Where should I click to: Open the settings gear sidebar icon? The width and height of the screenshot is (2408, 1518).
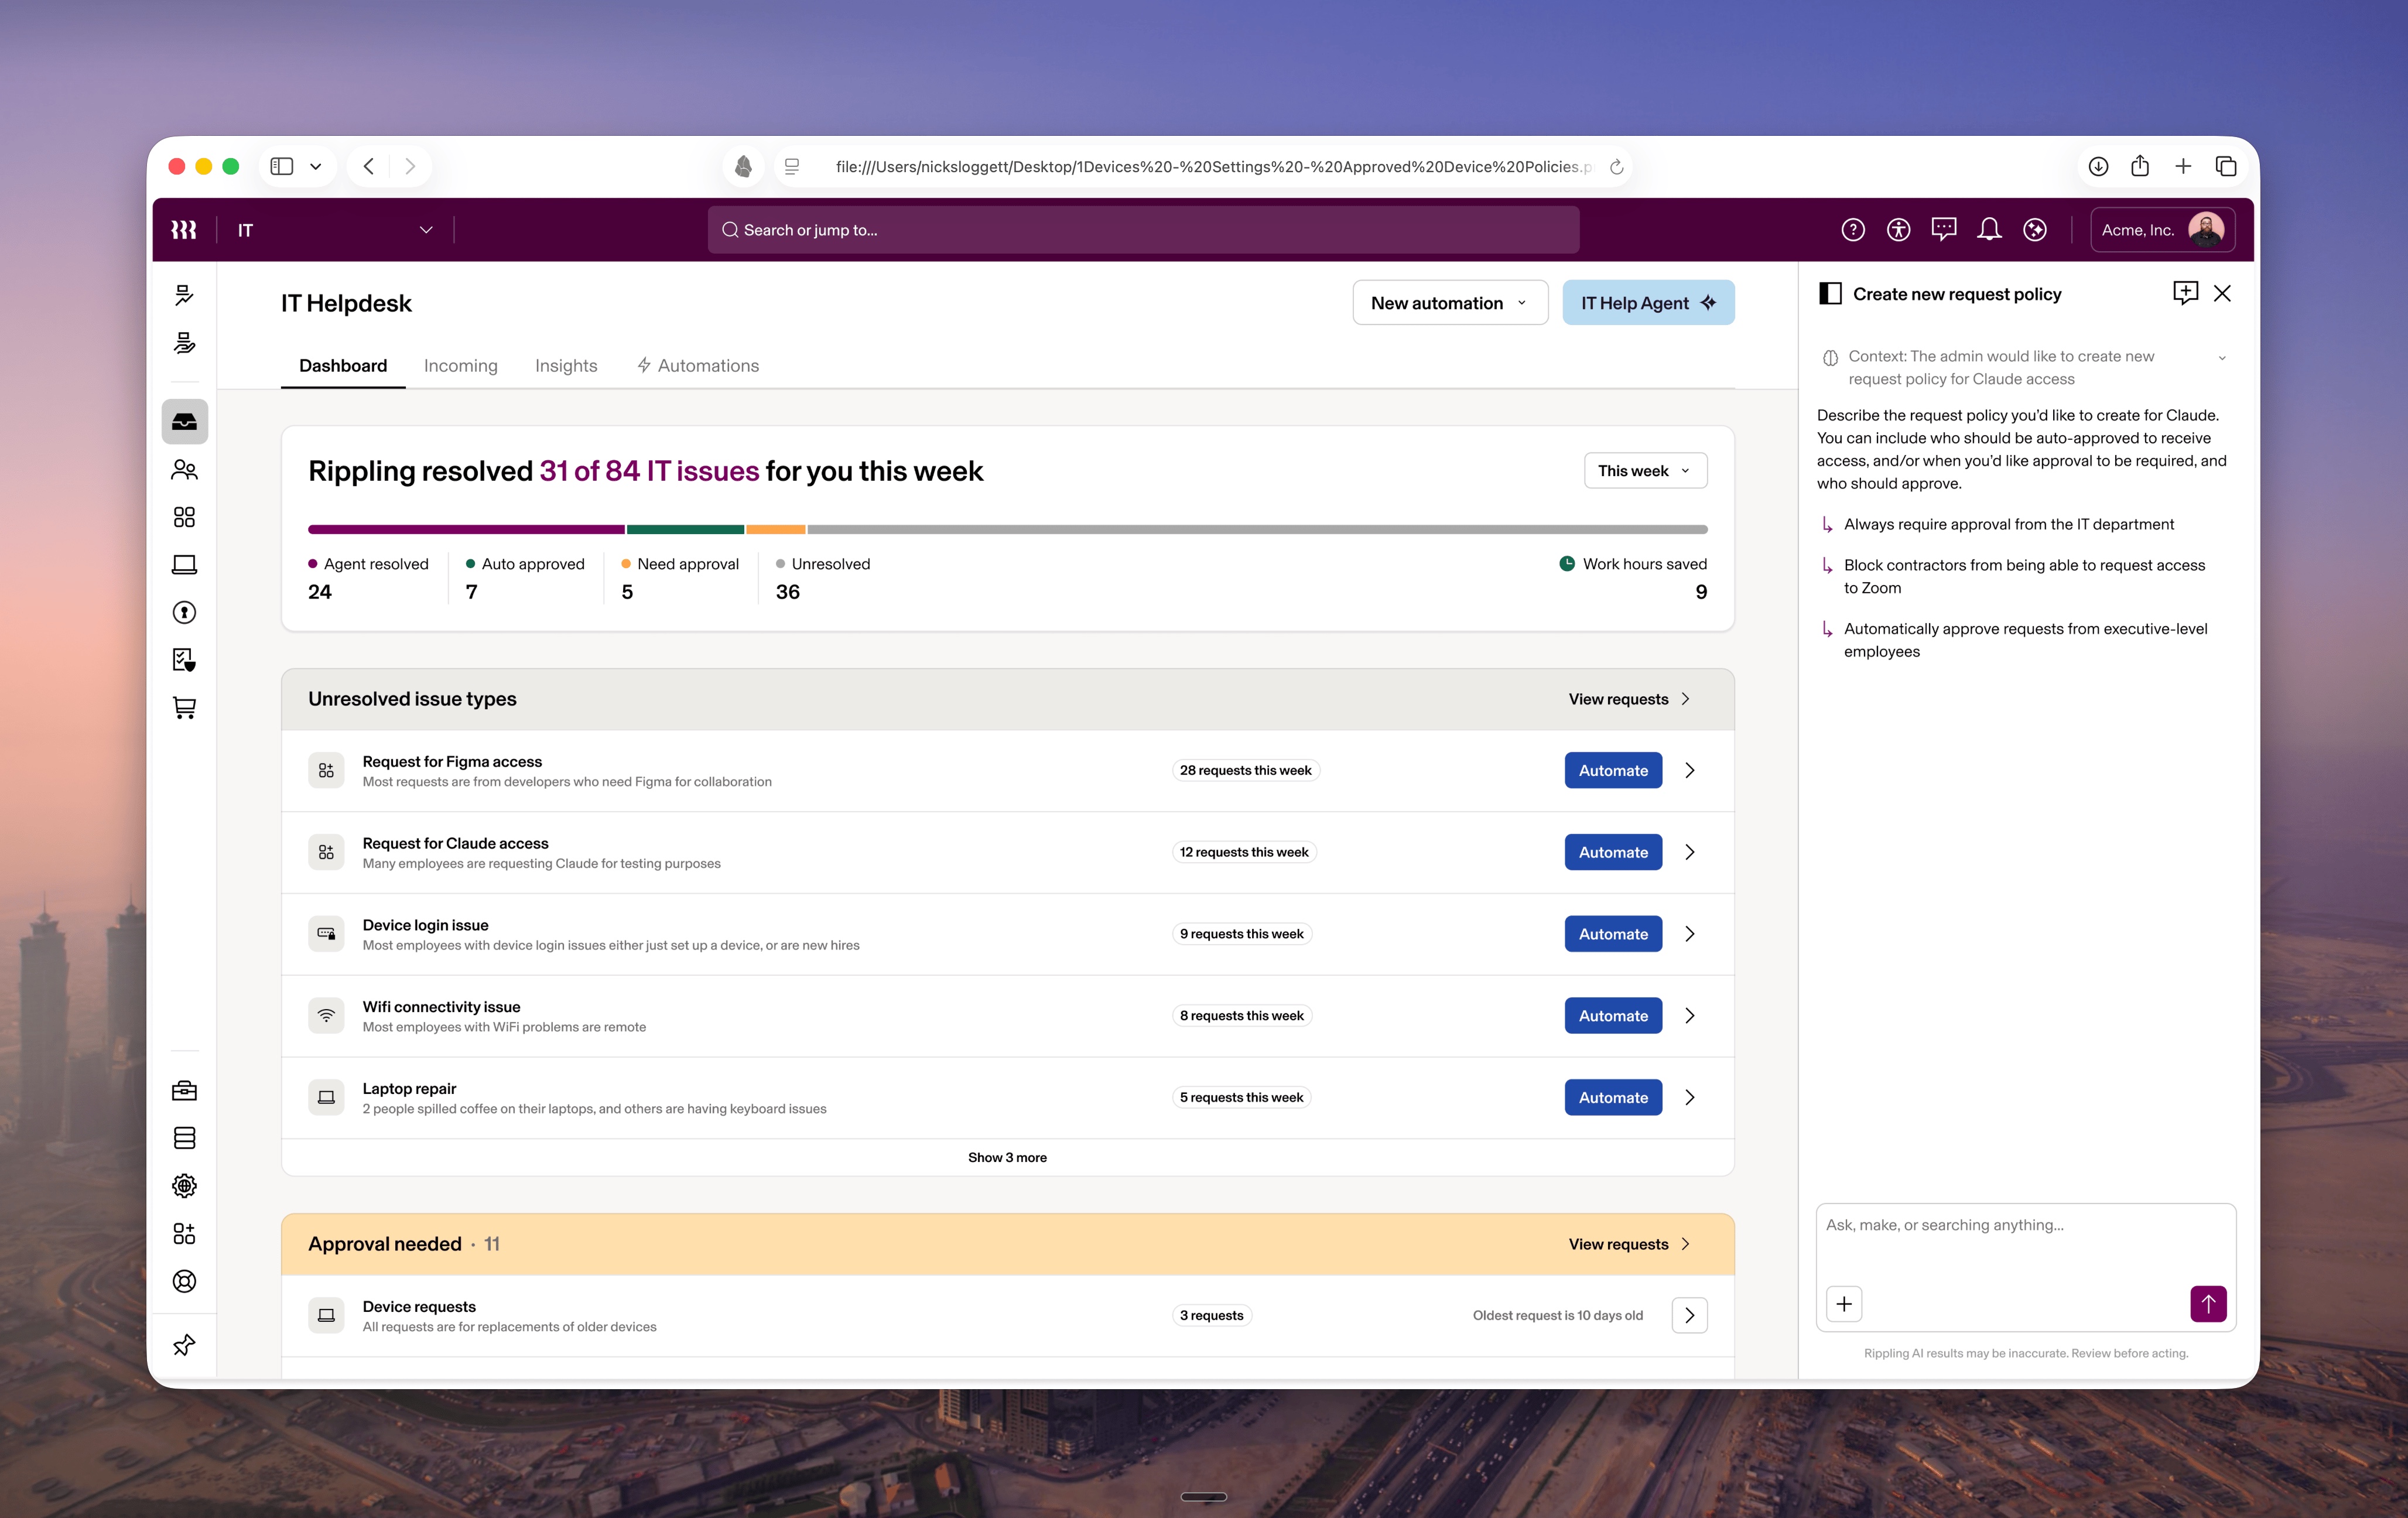click(184, 1186)
